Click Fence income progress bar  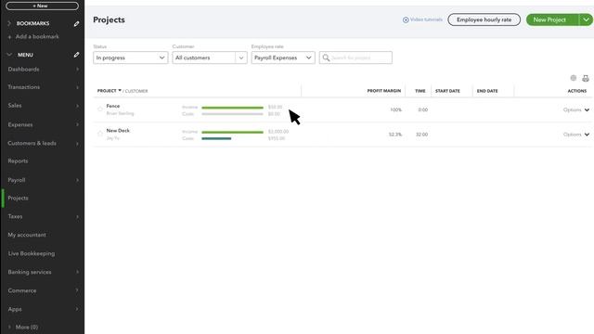click(x=232, y=108)
